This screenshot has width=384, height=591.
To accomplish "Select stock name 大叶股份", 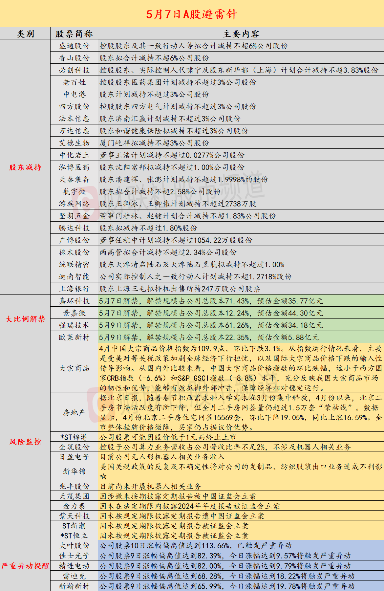I will tap(74, 546).
